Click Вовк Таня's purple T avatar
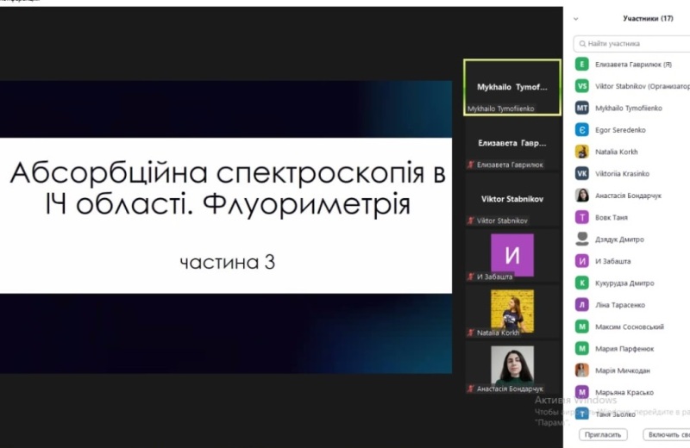This screenshot has width=690, height=448. click(581, 217)
